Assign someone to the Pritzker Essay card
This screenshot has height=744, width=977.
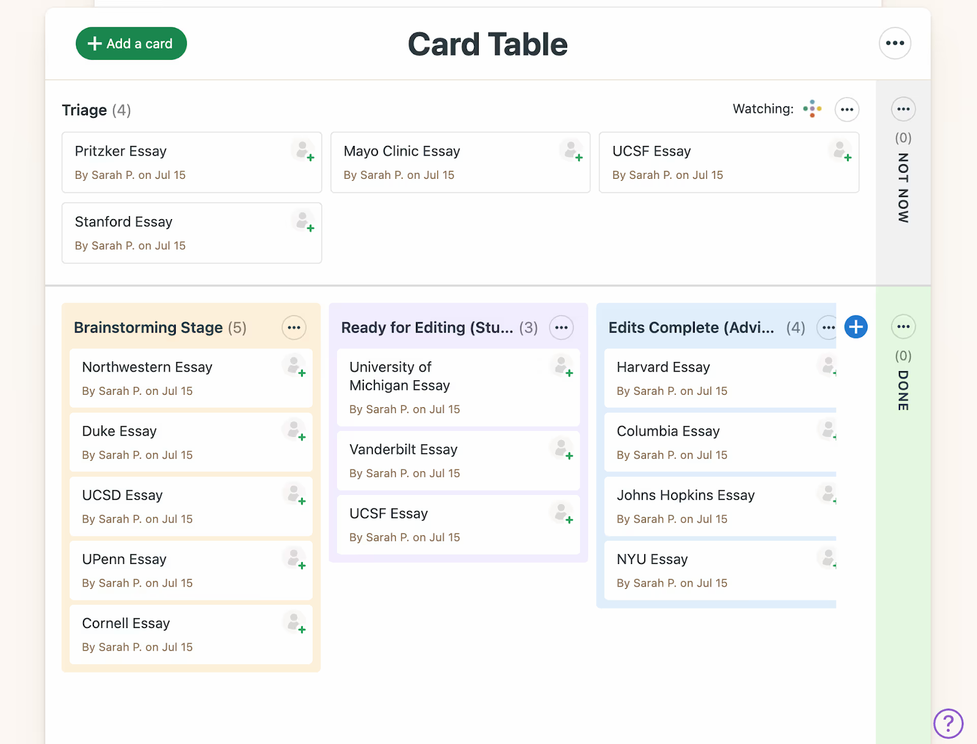[303, 151]
